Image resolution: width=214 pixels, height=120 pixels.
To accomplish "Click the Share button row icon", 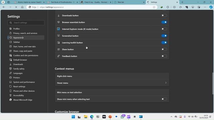I will tap(59, 49).
